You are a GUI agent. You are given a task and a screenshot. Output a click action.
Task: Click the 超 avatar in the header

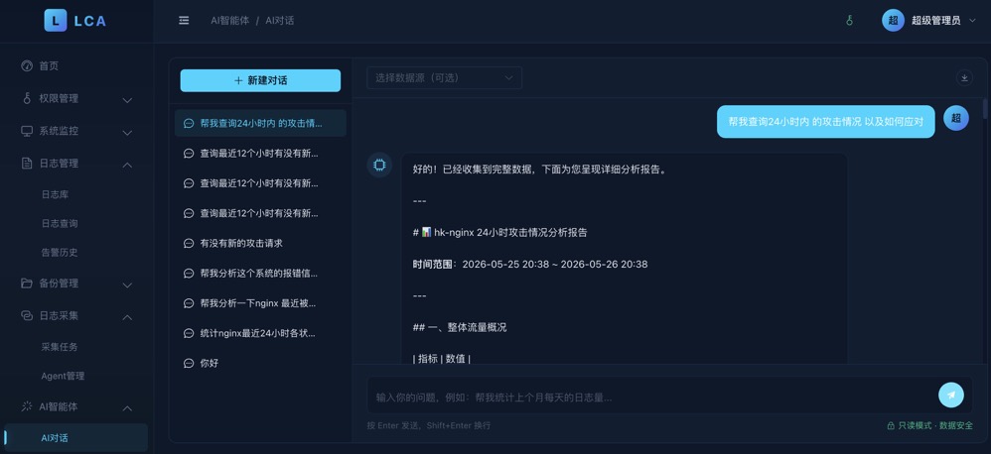coord(893,21)
